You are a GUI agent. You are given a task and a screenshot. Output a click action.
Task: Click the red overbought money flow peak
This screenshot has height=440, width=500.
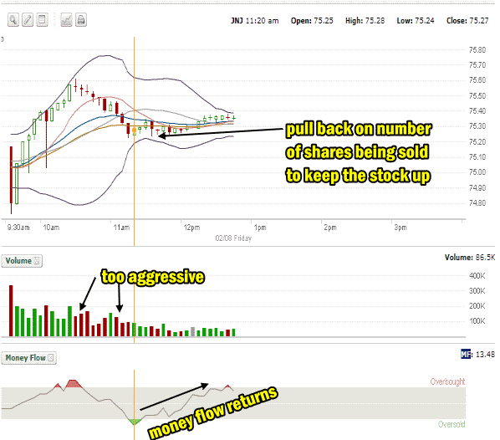[74, 384]
